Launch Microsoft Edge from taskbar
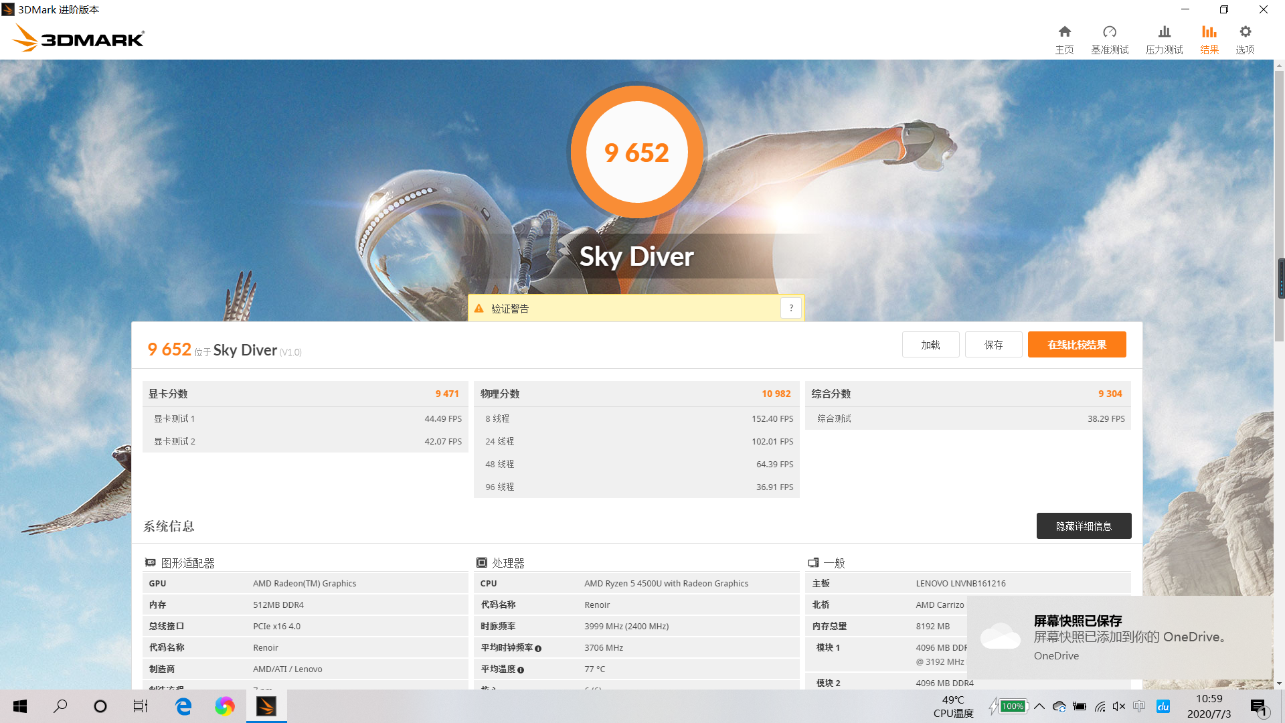 pyautogui.click(x=183, y=706)
